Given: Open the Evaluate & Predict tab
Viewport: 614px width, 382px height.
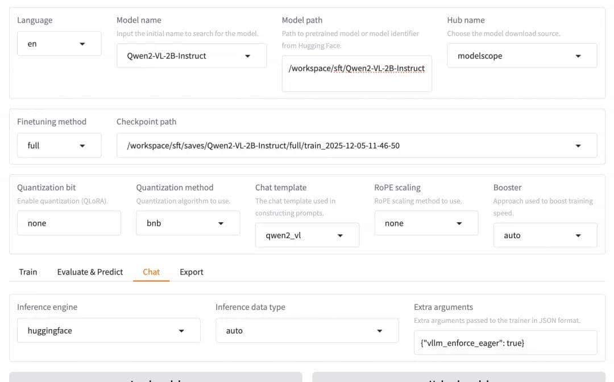Looking at the screenshot, I should pyautogui.click(x=90, y=272).
